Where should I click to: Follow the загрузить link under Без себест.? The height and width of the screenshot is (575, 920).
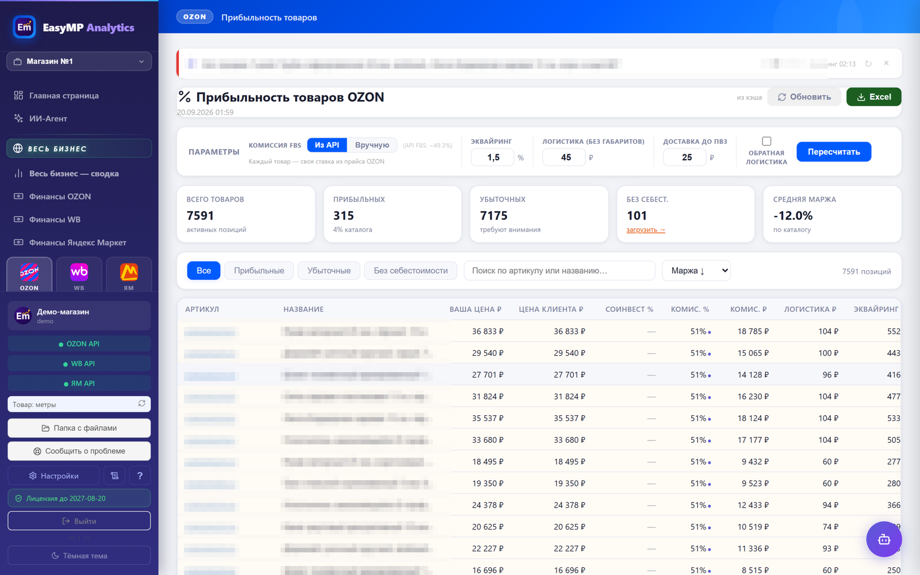point(645,230)
